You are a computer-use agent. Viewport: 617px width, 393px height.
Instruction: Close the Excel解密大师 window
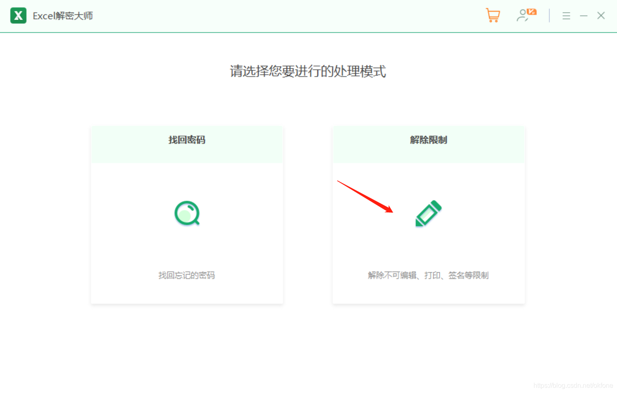(601, 16)
